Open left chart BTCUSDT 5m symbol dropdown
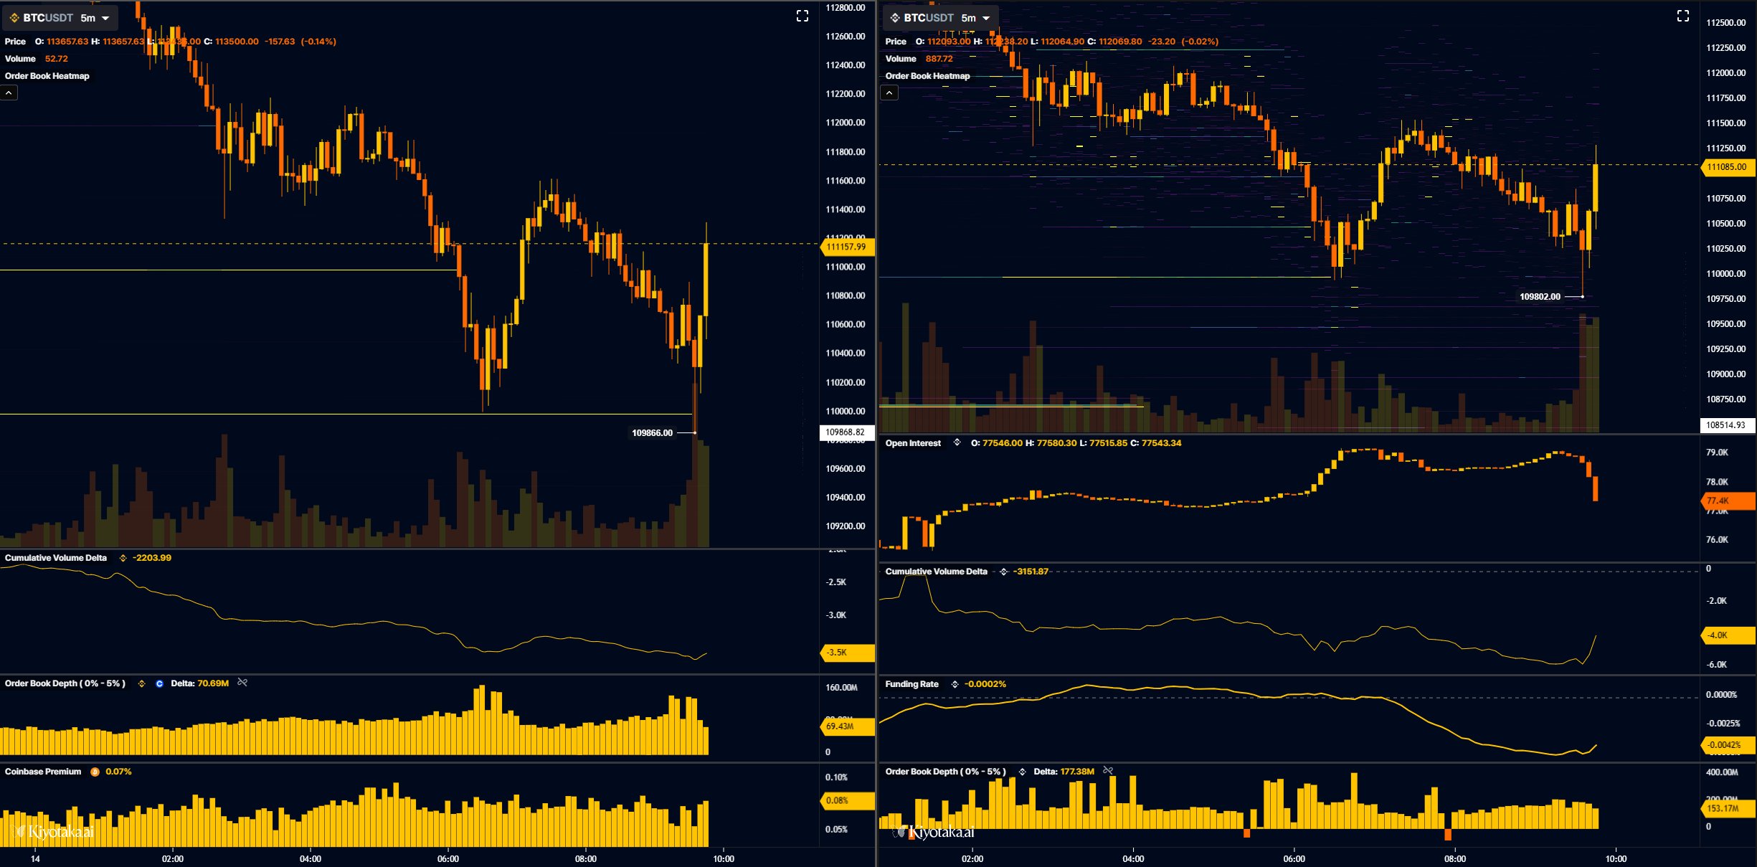This screenshot has height=867, width=1757. pos(60,17)
